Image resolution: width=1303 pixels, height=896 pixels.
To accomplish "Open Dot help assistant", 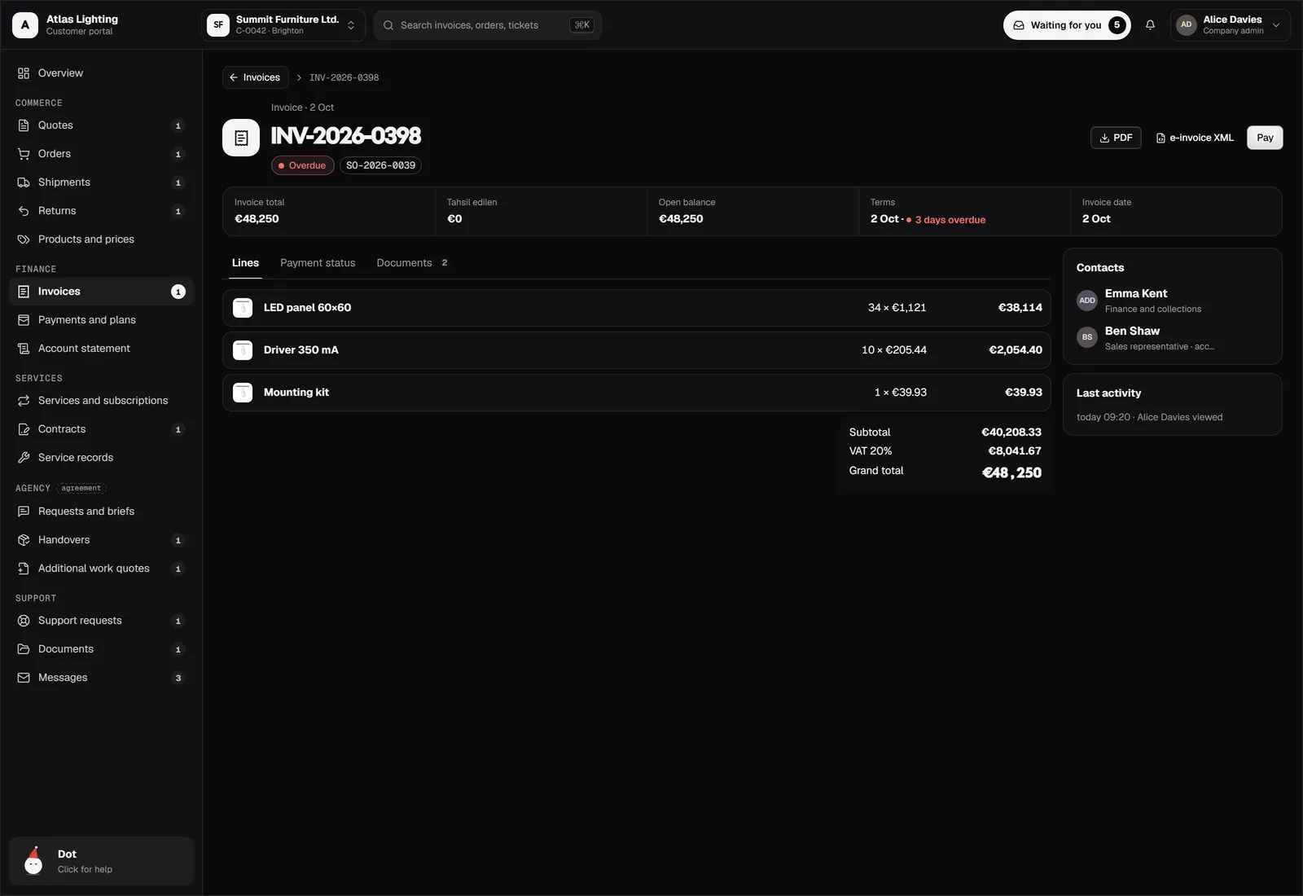I will click(101, 861).
